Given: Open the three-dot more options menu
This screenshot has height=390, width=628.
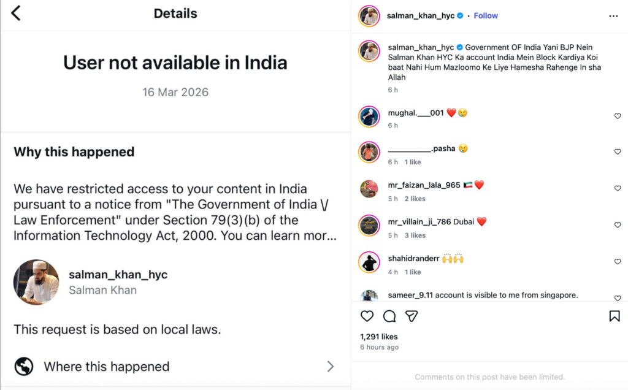Looking at the screenshot, I should (613, 16).
